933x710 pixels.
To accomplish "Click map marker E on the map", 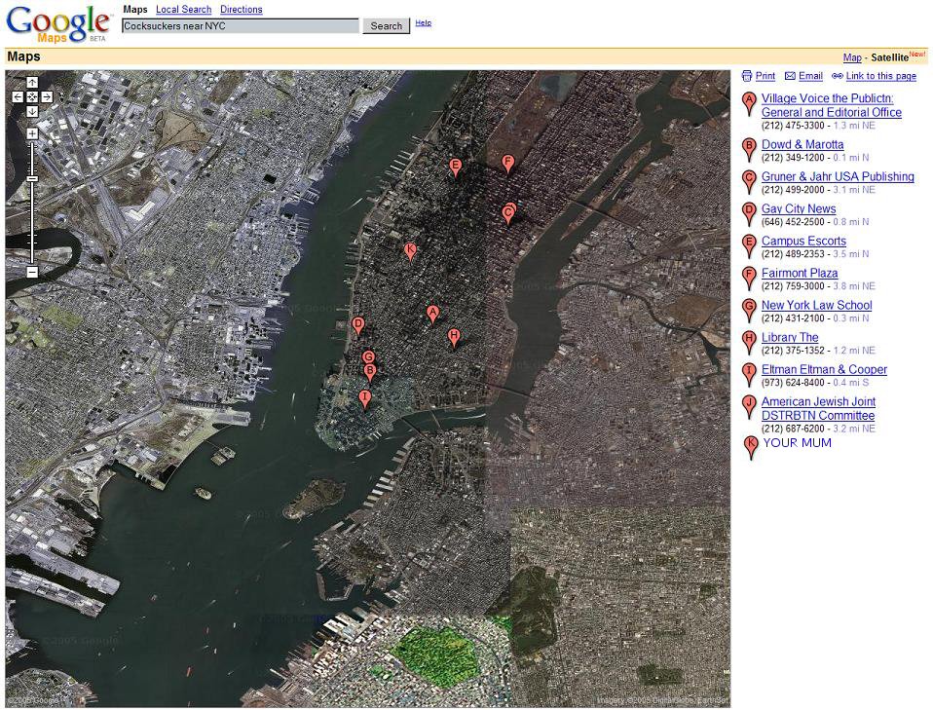I will pyautogui.click(x=455, y=168).
